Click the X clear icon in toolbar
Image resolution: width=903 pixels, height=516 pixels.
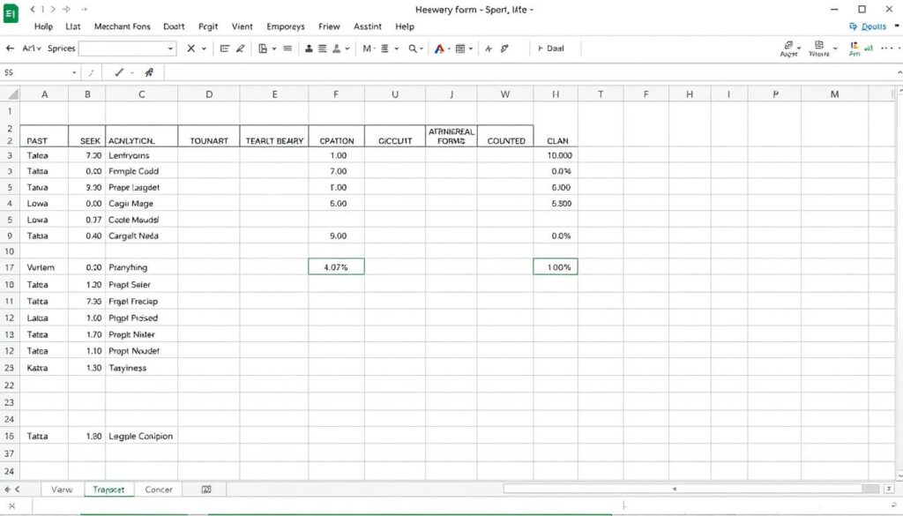click(x=190, y=49)
